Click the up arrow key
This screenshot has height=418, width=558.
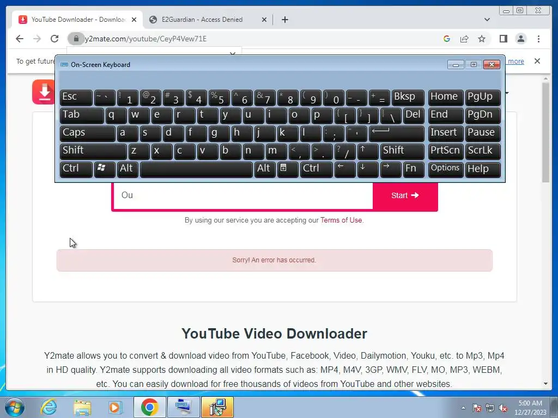coord(367,151)
